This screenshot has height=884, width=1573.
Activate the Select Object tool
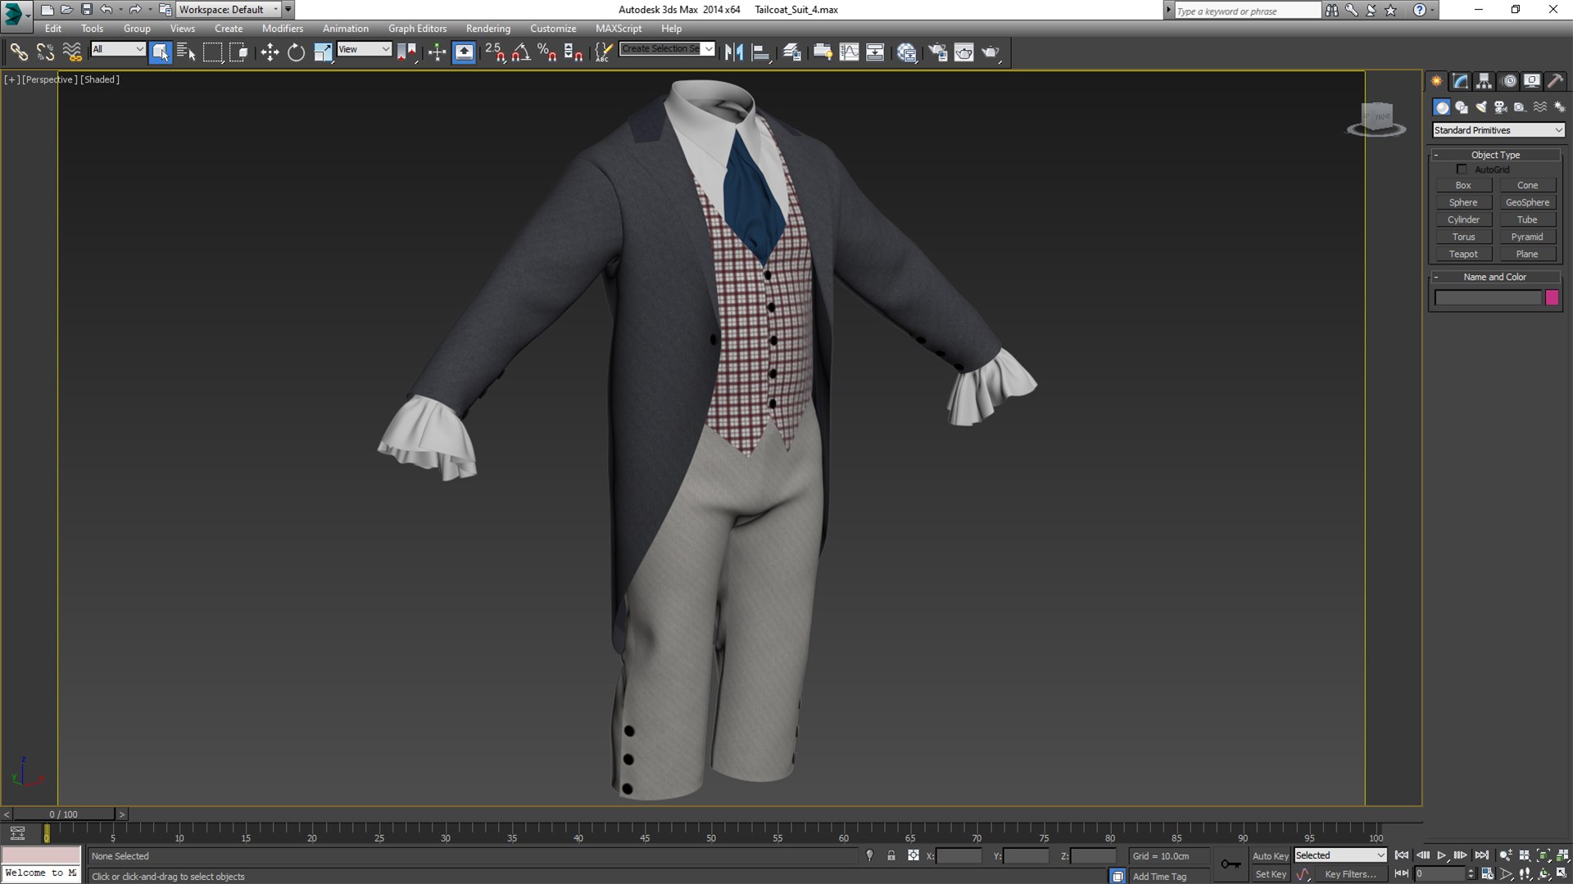coord(160,52)
